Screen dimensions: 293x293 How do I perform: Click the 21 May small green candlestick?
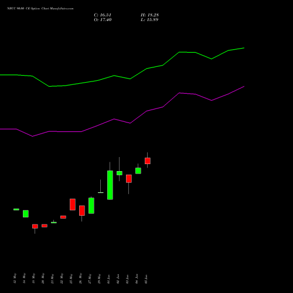click(x=54, y=222)
